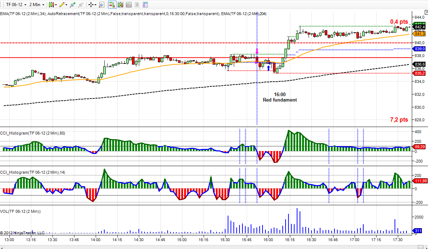Viewport: 428px width, 249px height.
Task: Click the Strategies dollar sheet icon
Action: [137, 5]
